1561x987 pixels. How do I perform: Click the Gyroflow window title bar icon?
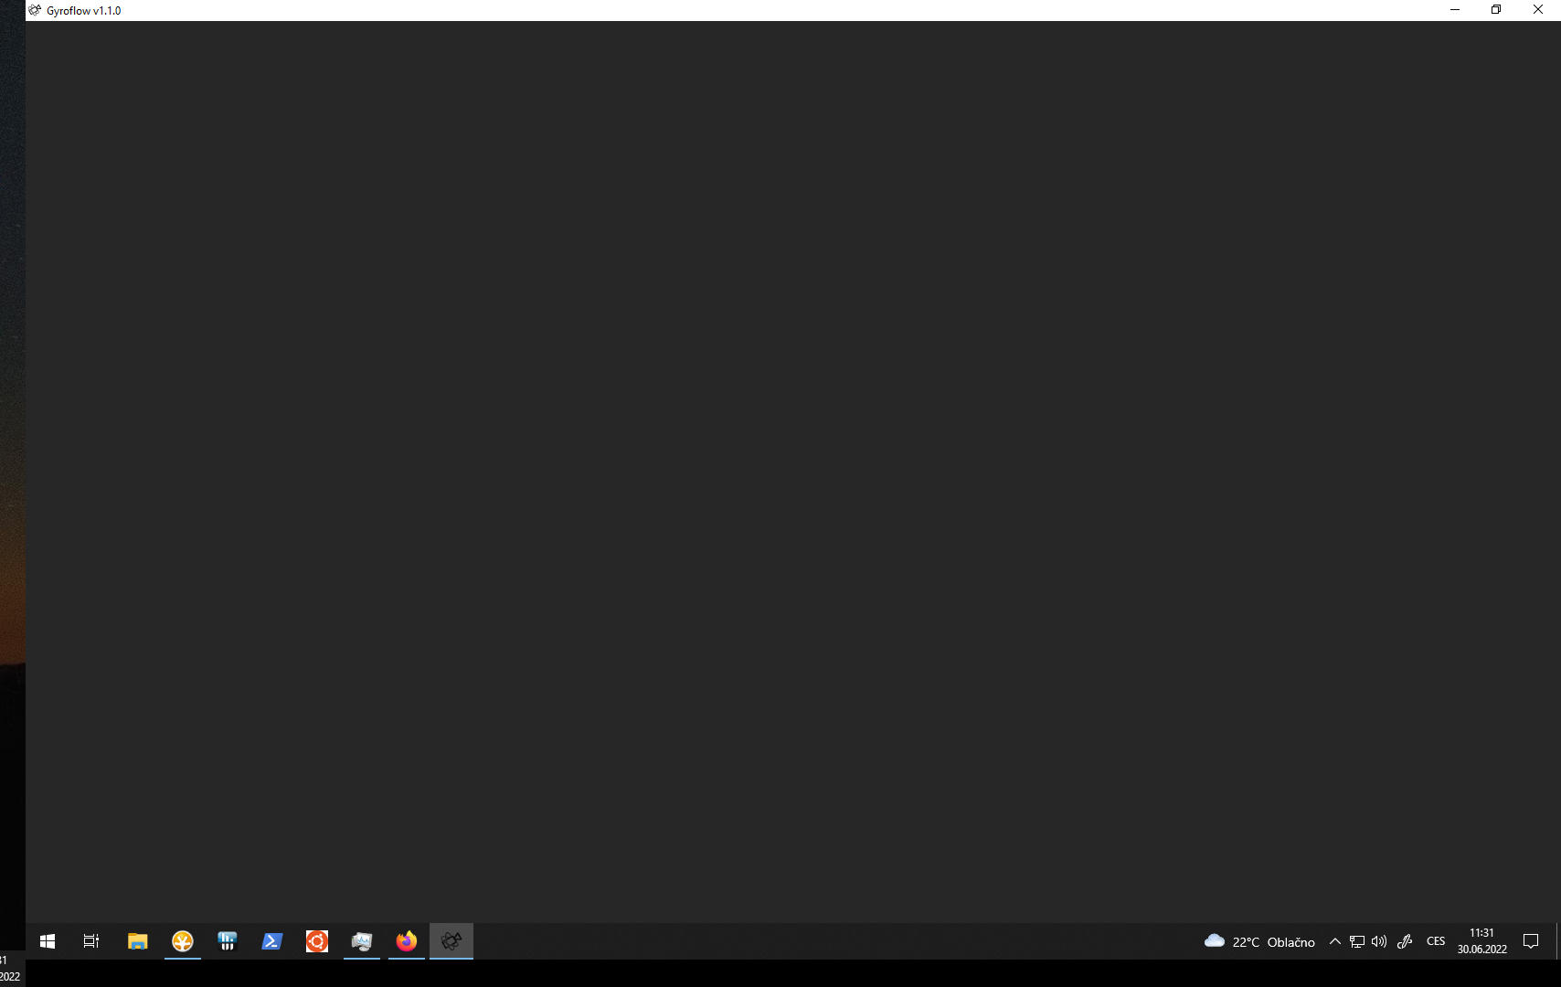coord(35,10)
